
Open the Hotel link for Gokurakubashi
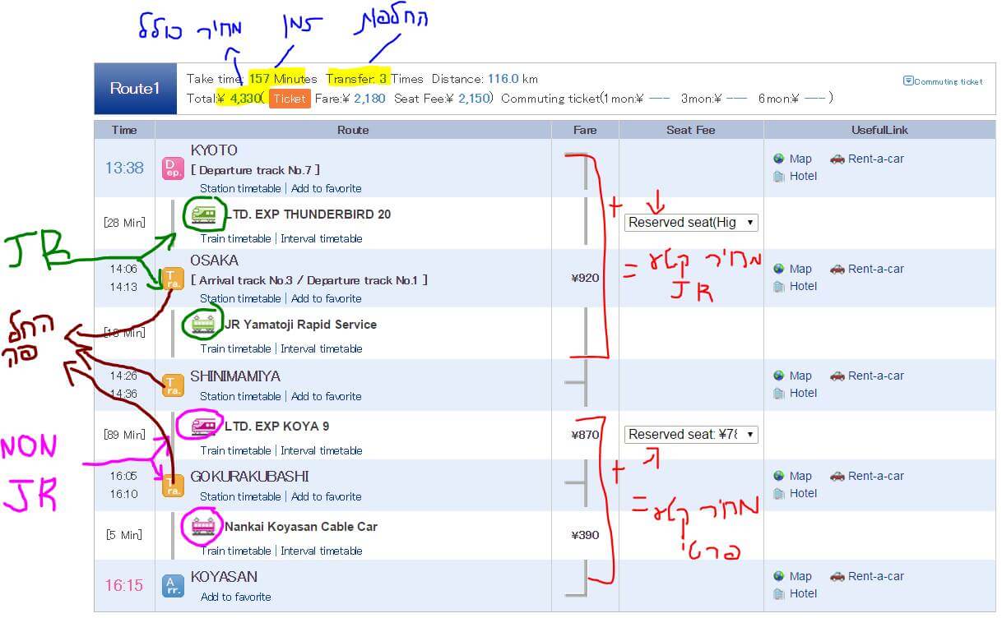click(802, 493)
